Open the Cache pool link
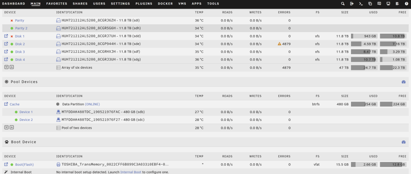The width and height of the screenshot is (411, 174). point(14,104)
